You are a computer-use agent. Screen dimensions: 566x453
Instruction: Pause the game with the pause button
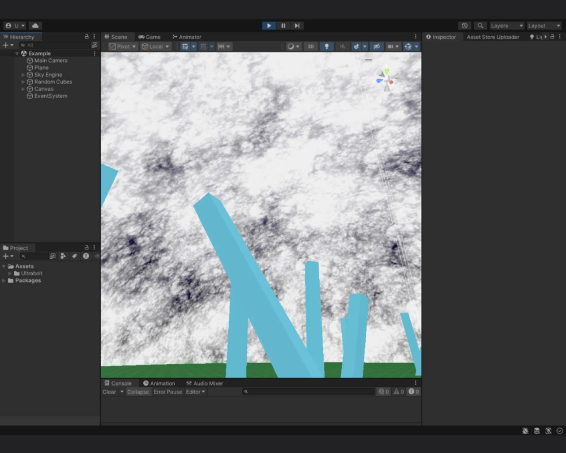coord(283,26)
